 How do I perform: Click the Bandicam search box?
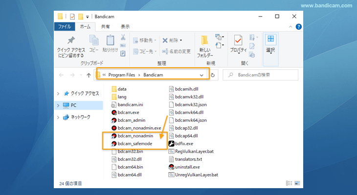[261, 75]
